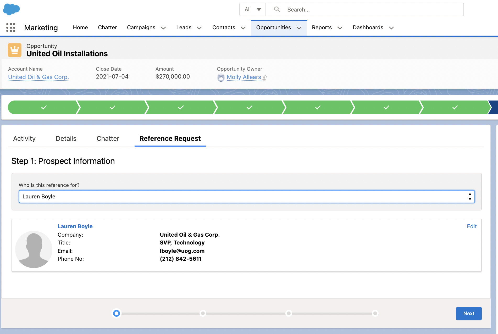498x334 pixels.
Task: Select the first completed stage in path
Action: tap(43, 107)
